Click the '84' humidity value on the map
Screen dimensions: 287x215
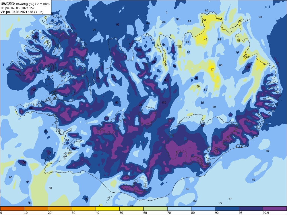[187, 42]
